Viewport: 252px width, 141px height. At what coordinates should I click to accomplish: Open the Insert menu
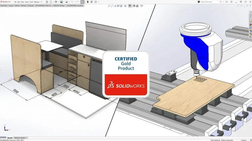27,2
